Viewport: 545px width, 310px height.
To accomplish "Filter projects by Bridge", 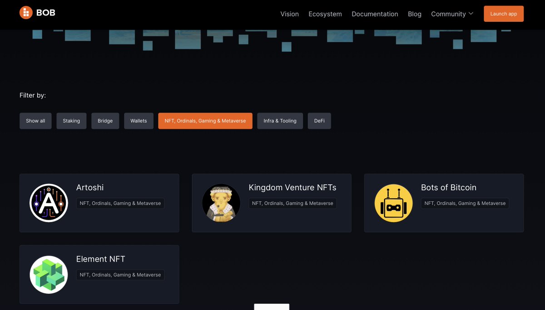I will tap(105, 121).
